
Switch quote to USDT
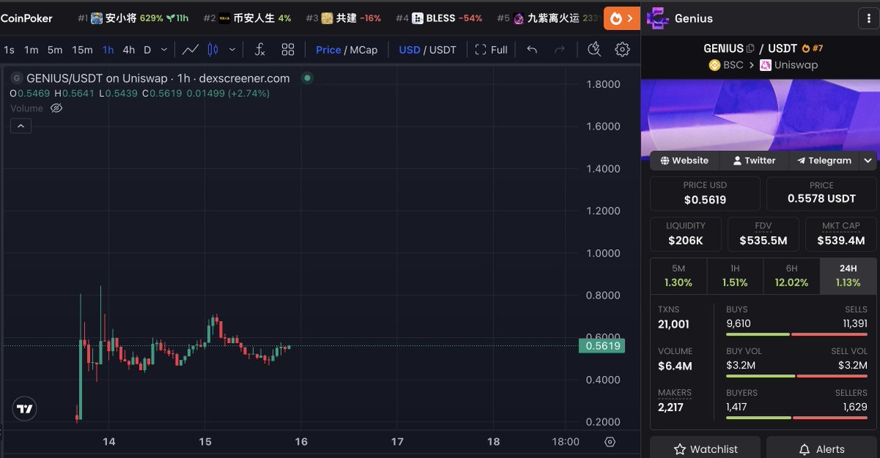coord(442,50)
